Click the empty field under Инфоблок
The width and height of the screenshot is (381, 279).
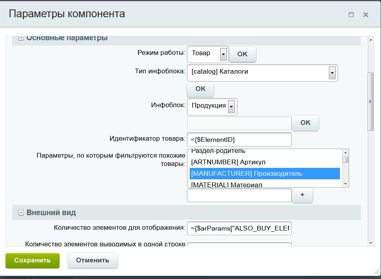click(x=239, y=123)
